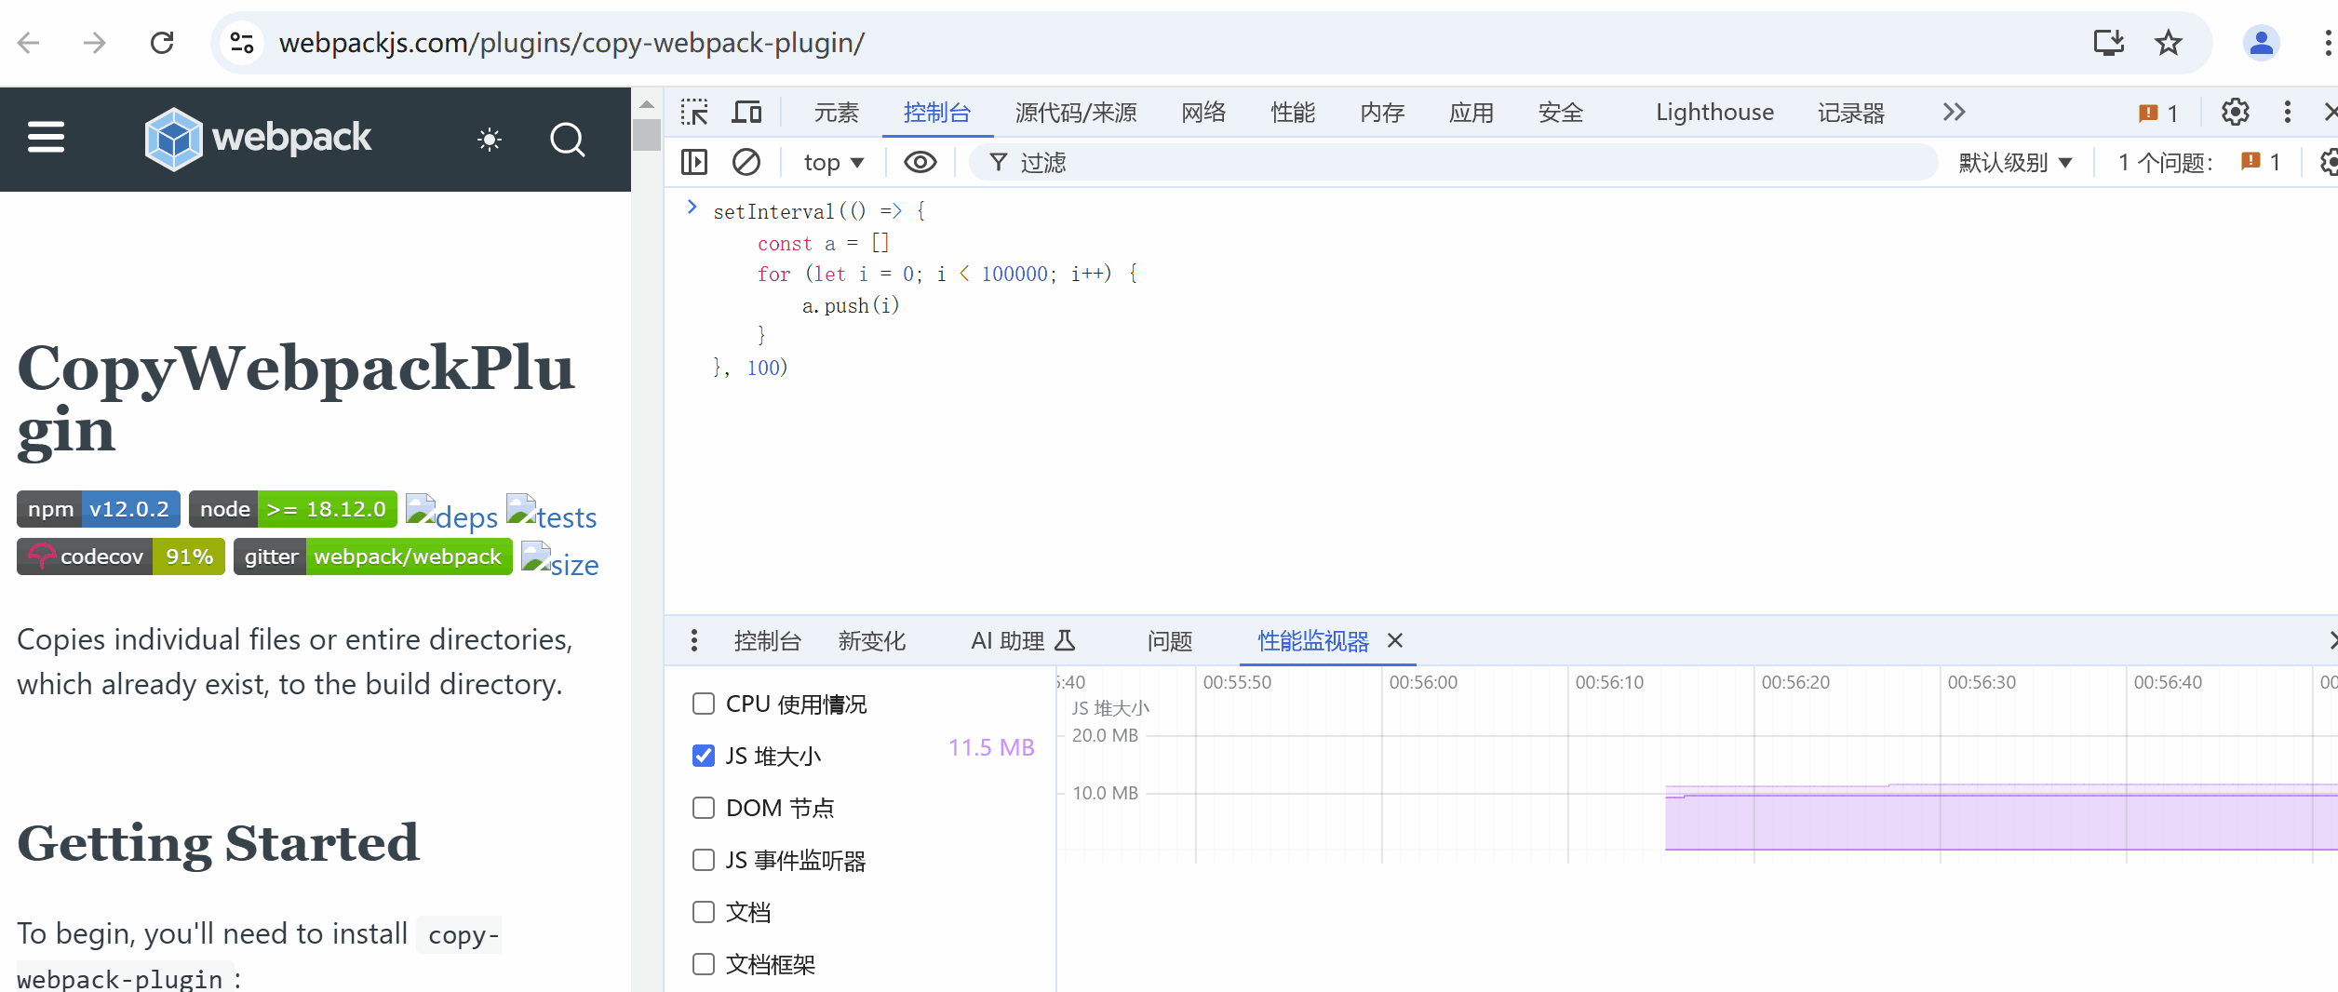Click the node >= 18.12.0 badge
This screenshot has height=992, width=2338.
click(293, 509)
